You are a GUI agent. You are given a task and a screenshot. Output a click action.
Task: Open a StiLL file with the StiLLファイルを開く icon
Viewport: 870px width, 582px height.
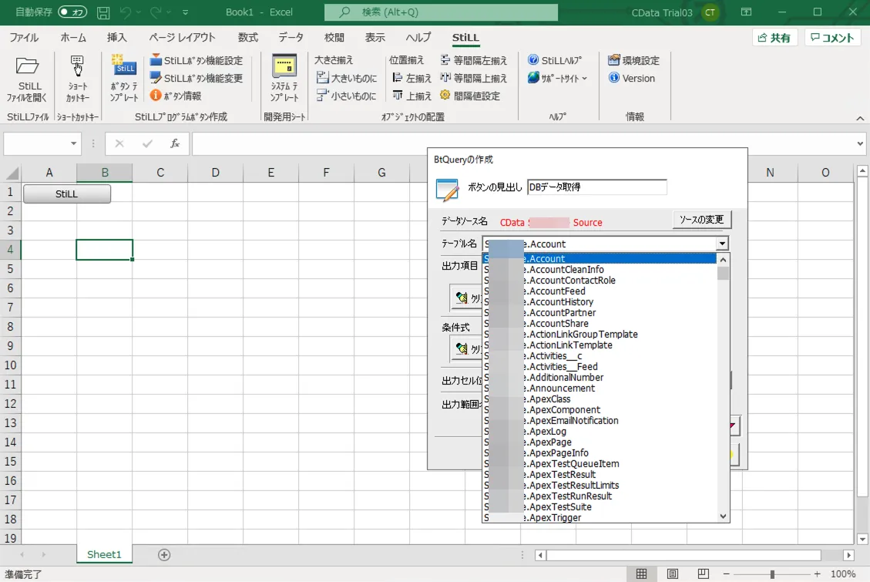point(28,77)
